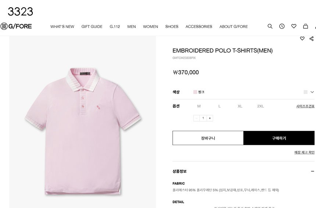Open the WOMEN menu
This screenshot has width=316, height=208.
coord(150,26)
